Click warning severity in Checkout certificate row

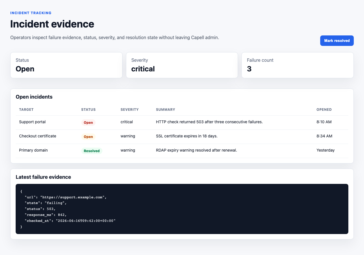[x=128, y=136]
